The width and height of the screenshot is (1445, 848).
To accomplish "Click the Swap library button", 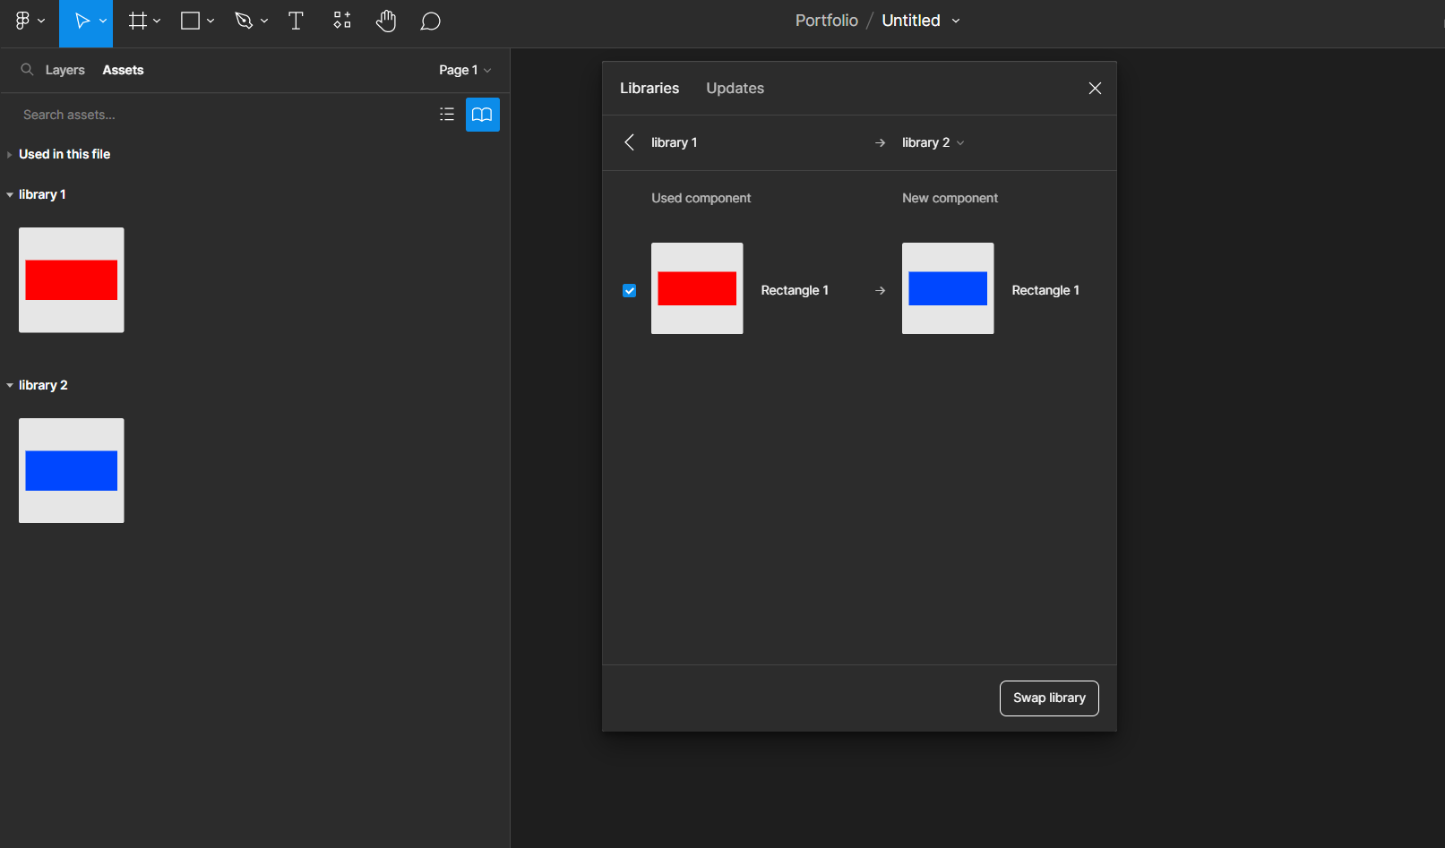I will click(x=1049, y=698).
